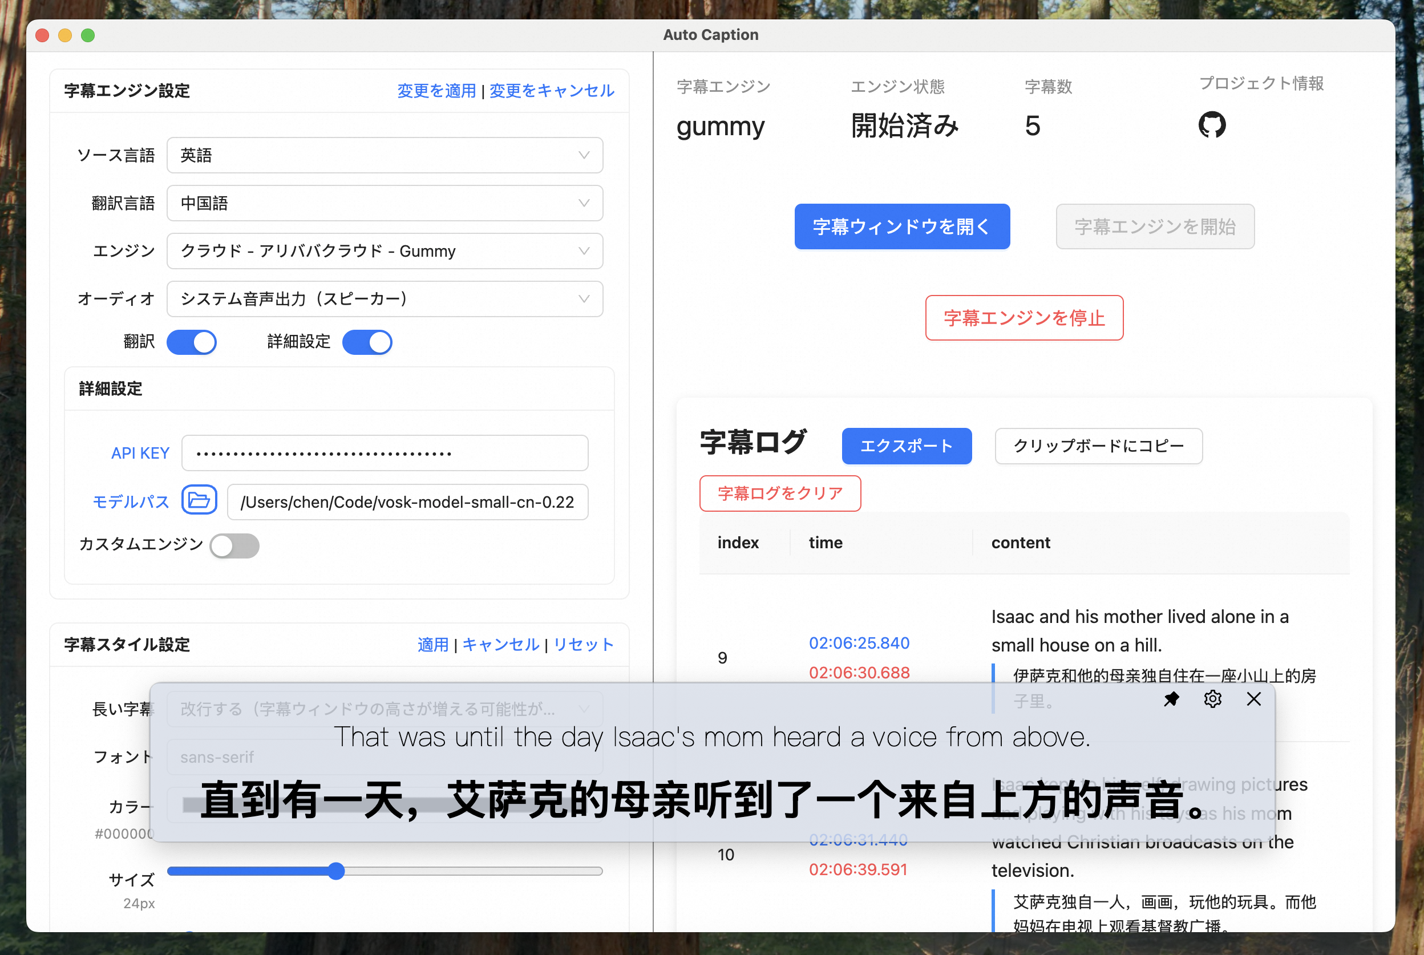1424x955 pixels.
Task: Stop engine with 字幕エンジンを停止 button
Action: click(x=1024, y=318)
